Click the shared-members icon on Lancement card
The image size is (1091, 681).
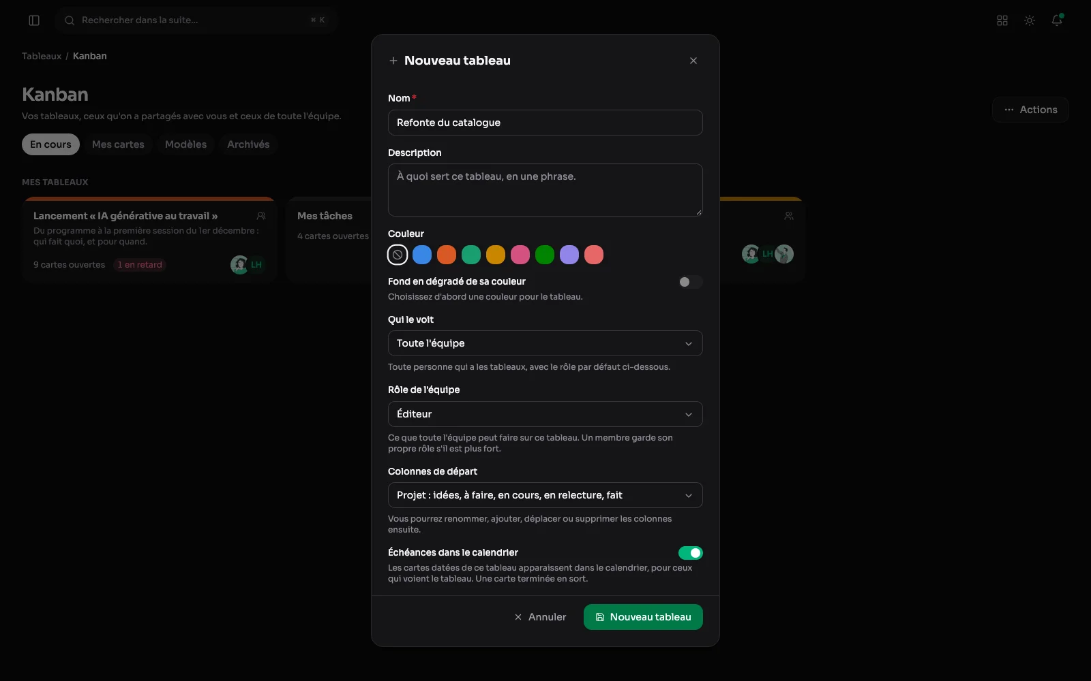pos(261,216)
